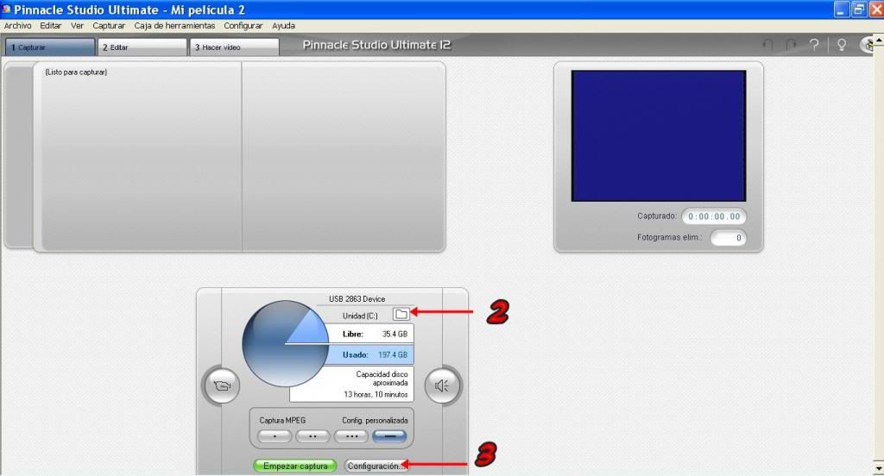Switch to the 3 Hacer vídeo tab
The image size is (884, 476).
(234, 47)
